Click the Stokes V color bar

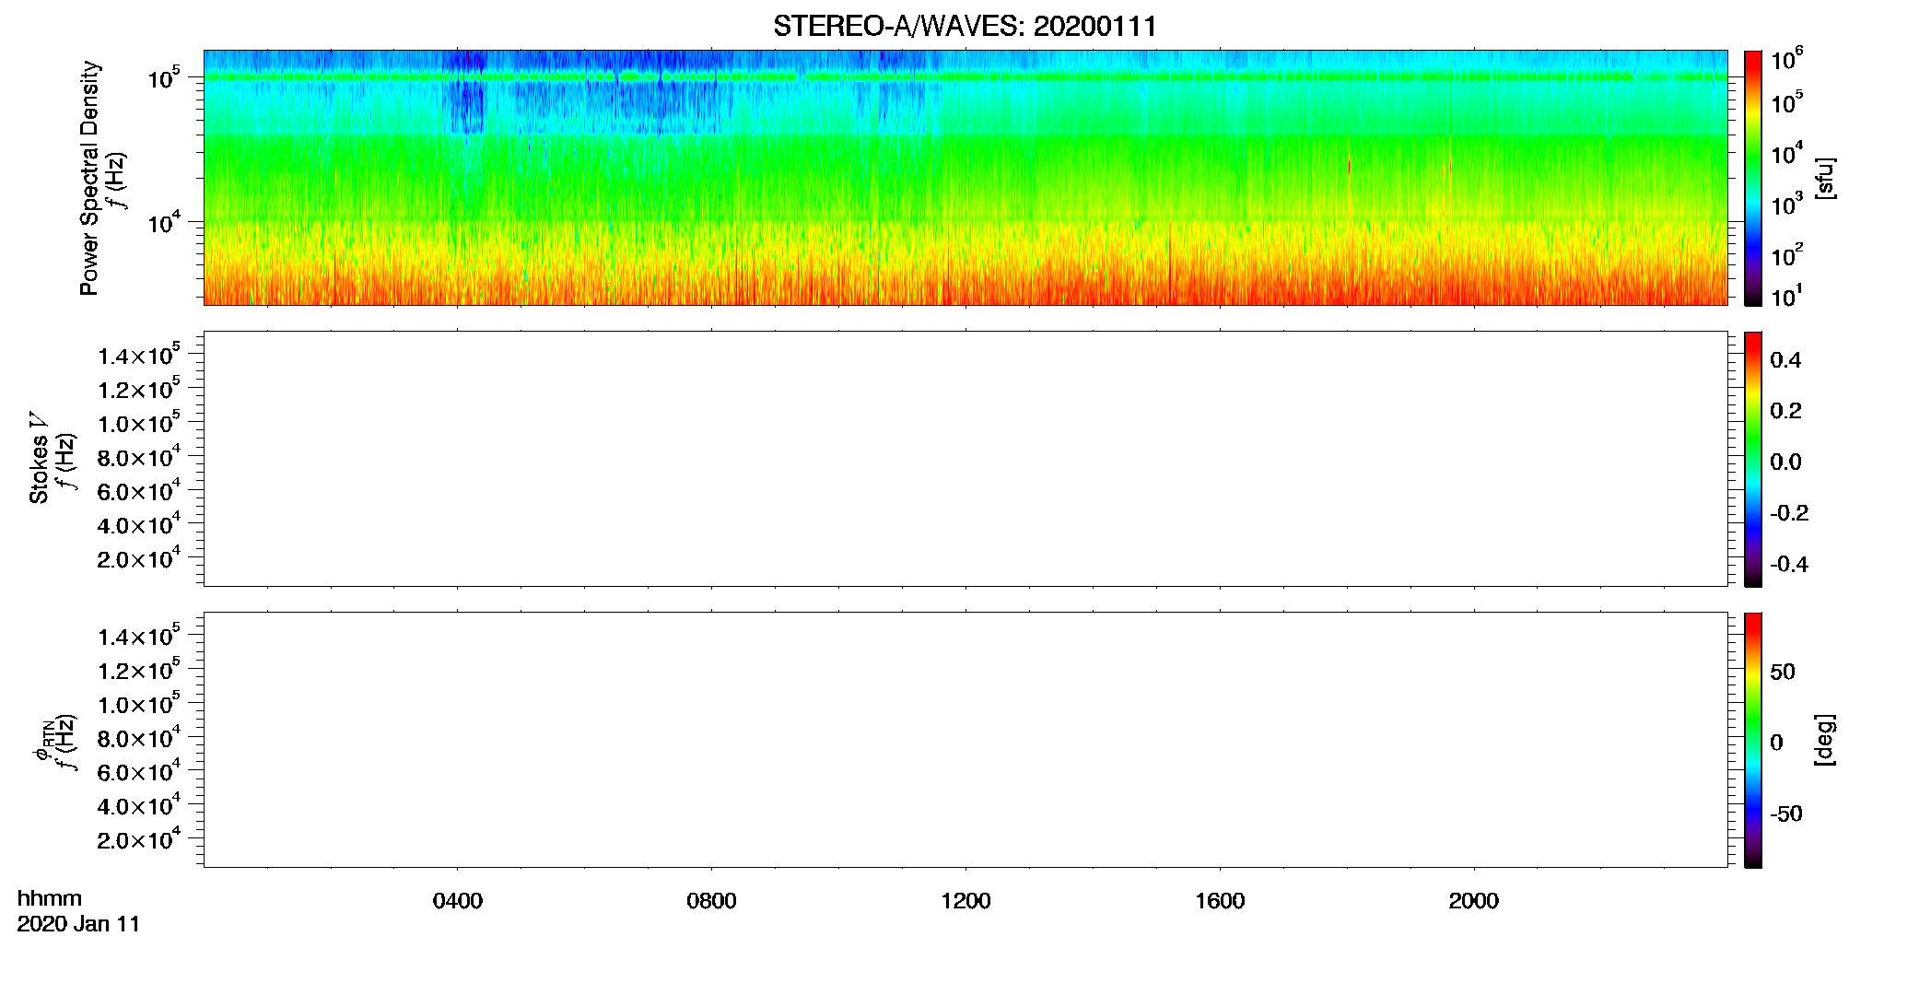(x=1752, y=459)
